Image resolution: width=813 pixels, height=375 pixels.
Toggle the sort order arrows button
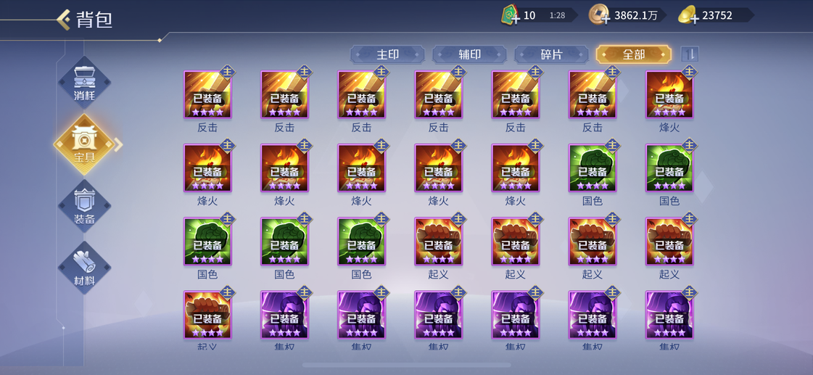point(690,54)
